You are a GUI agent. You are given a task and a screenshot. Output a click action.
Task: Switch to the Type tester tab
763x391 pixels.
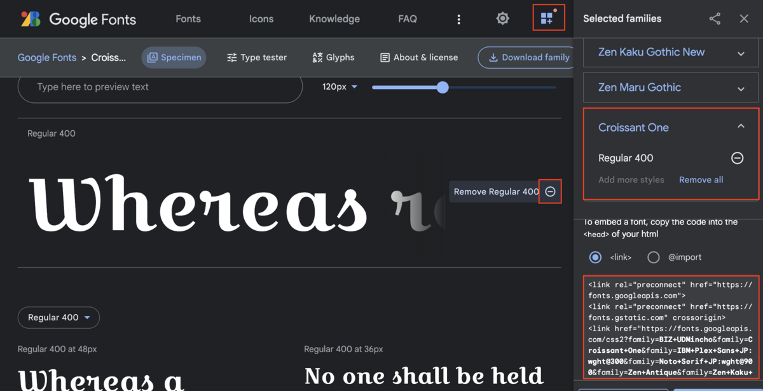(x=257, y=57)
